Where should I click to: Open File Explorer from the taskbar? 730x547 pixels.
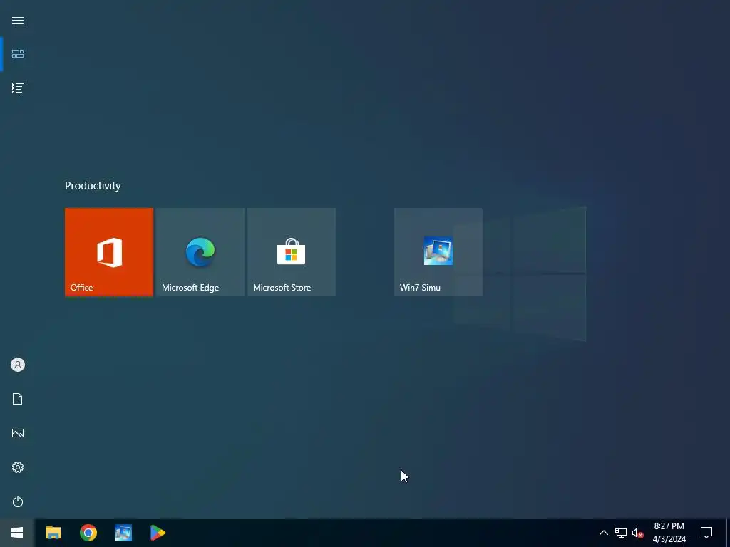tap(53, 533)
